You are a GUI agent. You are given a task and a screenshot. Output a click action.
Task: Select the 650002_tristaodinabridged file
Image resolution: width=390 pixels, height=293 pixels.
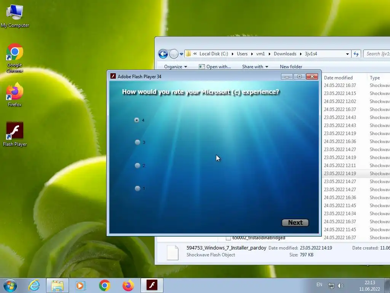pos(259,238)
